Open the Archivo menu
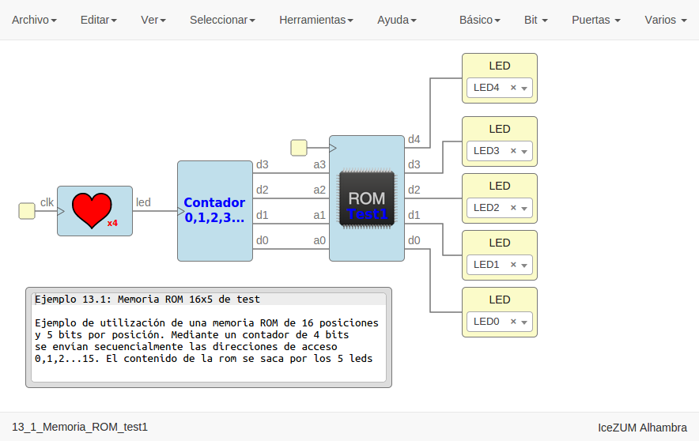This screenshot has height=441, width=699. pyautogui.click(x=34, y=20)
